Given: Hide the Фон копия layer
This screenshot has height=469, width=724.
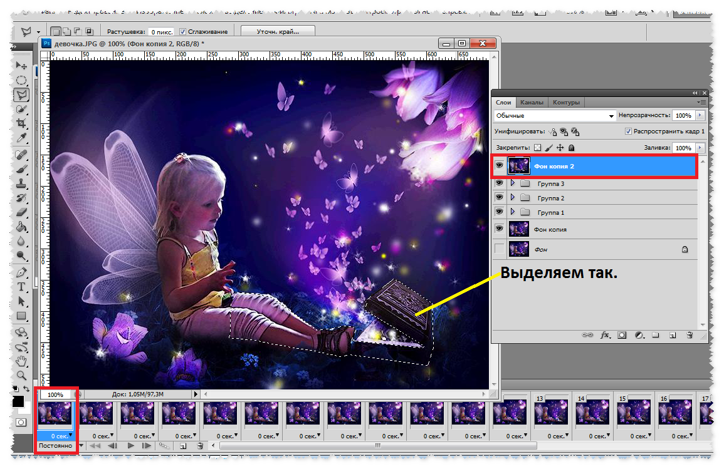Looking at the screenshot, I should (499, 229).
